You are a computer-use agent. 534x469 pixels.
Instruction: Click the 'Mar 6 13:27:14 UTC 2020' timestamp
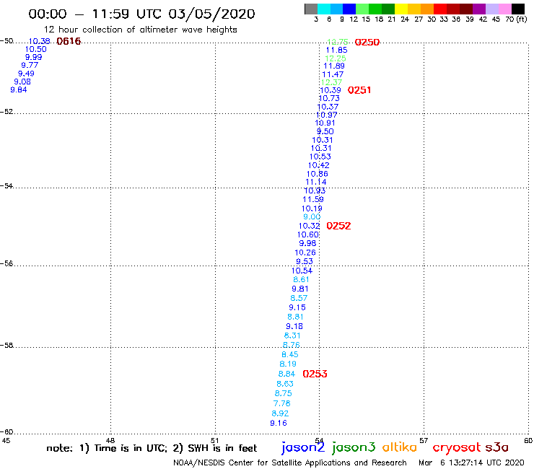(x=471, y=463)
